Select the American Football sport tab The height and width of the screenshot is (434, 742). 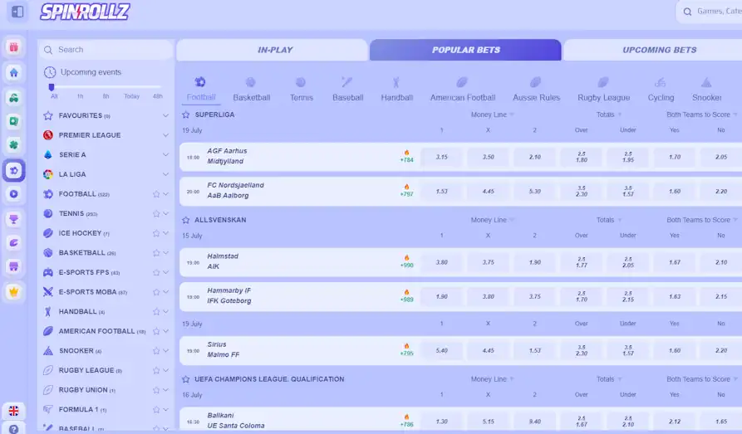coord(462,90)
